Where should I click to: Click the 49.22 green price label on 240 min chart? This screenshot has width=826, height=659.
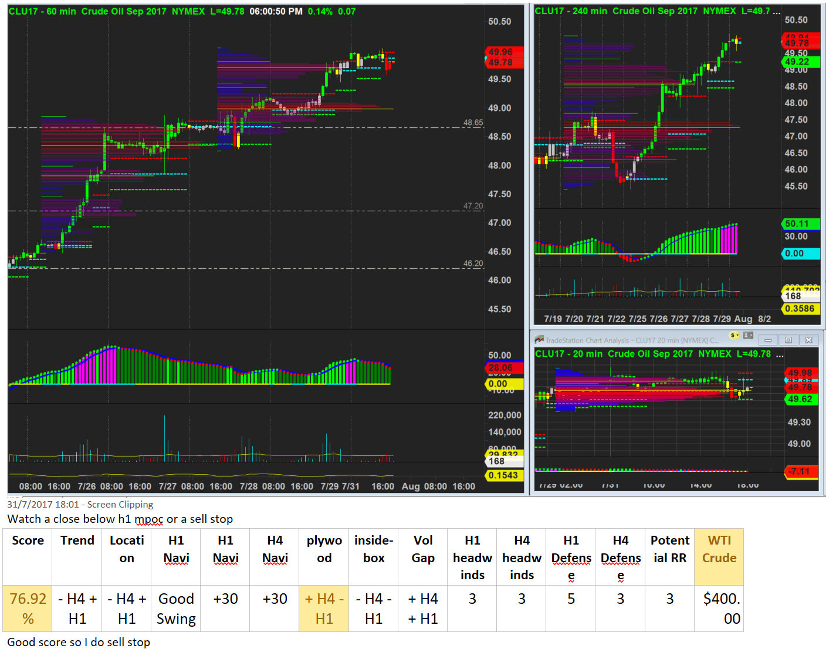[801, 62]
